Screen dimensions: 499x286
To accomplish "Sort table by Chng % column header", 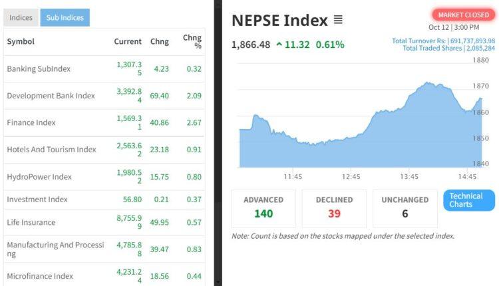I will (192, 41).
